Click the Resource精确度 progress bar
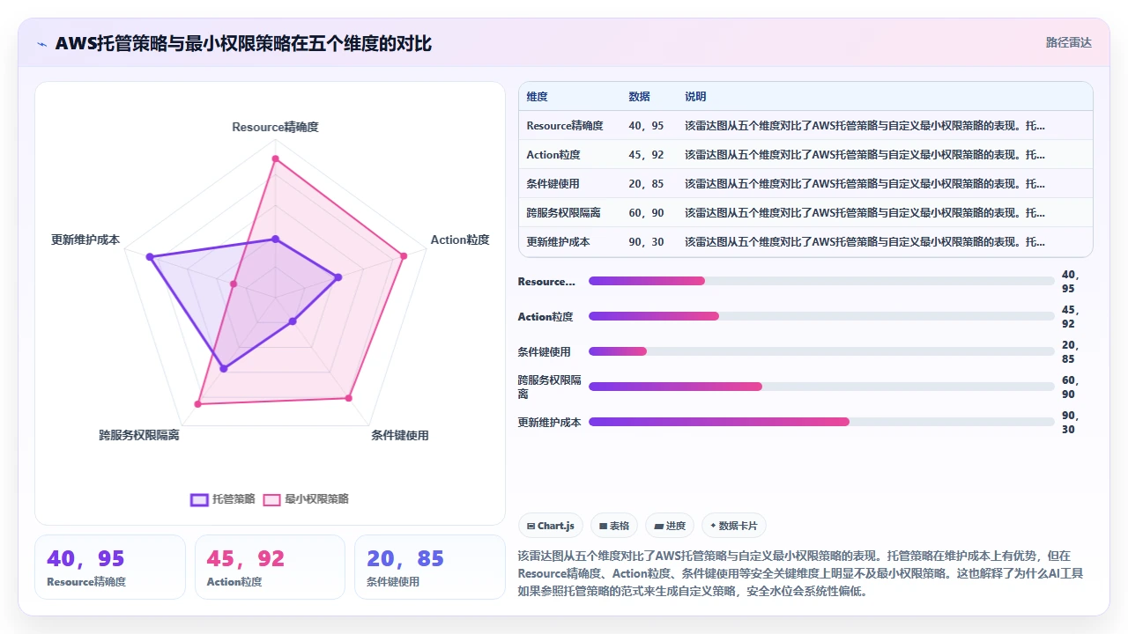Viewport: 1128px width, 634px height. tap(821, 281)
